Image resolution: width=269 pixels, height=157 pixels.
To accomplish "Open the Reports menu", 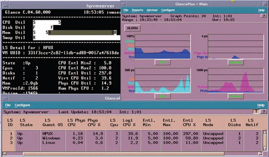I will tap(137, 10).
